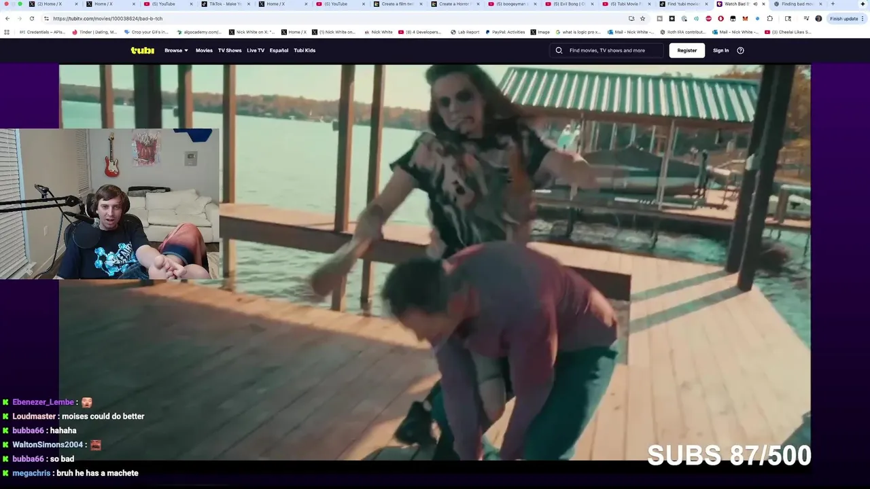The height and width of the screenshot is (489, 870).
Task: Click the Tubi video player
Action: (435, 261)
